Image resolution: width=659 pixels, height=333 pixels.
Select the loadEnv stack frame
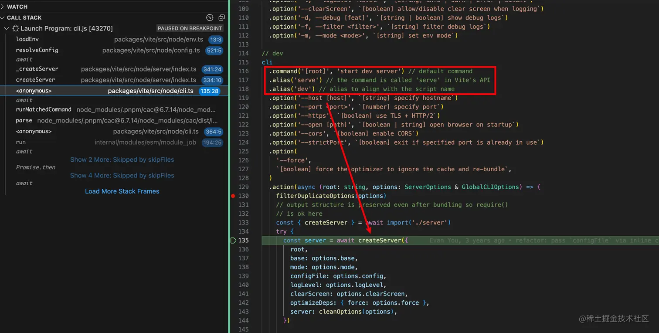coord(114,40)
